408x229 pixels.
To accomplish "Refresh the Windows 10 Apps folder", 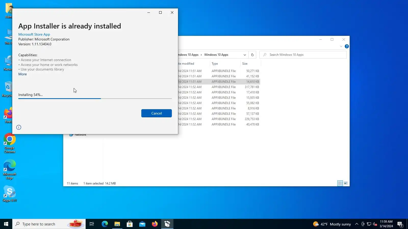I will click(x=252, y=55).
